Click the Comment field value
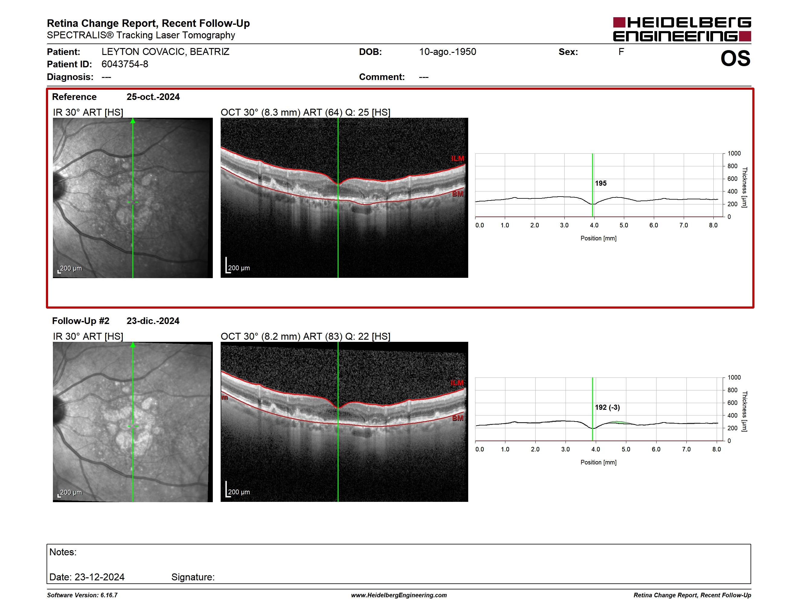Viewport: 798px width, 616px height. pyautogui.click(x=424, y=77)
